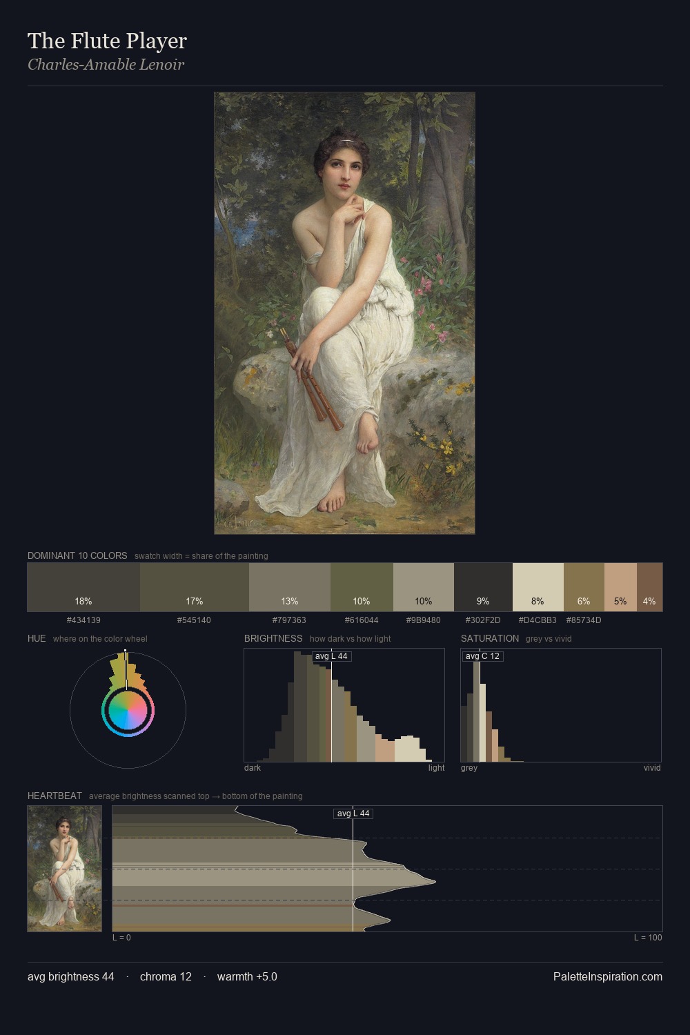The image size is (690, 1035).
Task: Click 'avg L 44' label in heartbeat chart
Action: pyautogui.click(x=353, y=814)
